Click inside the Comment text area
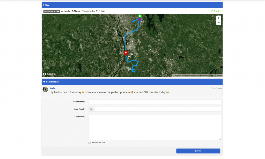 coord(155,127)
